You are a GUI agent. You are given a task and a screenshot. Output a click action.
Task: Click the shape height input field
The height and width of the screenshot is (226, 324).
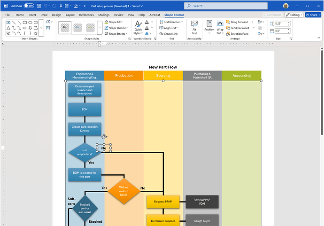tap(281, 23)
